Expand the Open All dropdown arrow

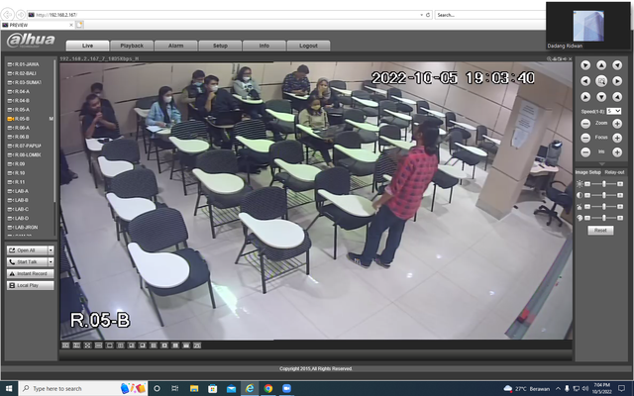[51, 250]
